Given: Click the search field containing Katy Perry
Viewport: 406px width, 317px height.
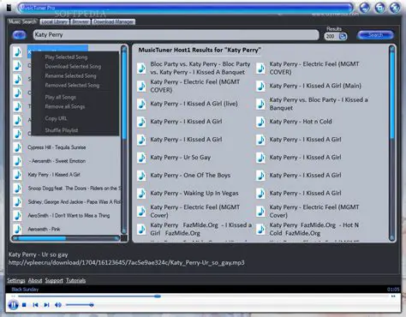Looking at the screenshot, I should tap(176, 35).
